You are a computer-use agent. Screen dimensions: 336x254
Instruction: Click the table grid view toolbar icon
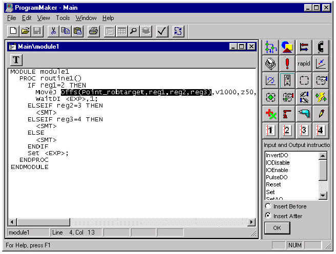(122, 31)
